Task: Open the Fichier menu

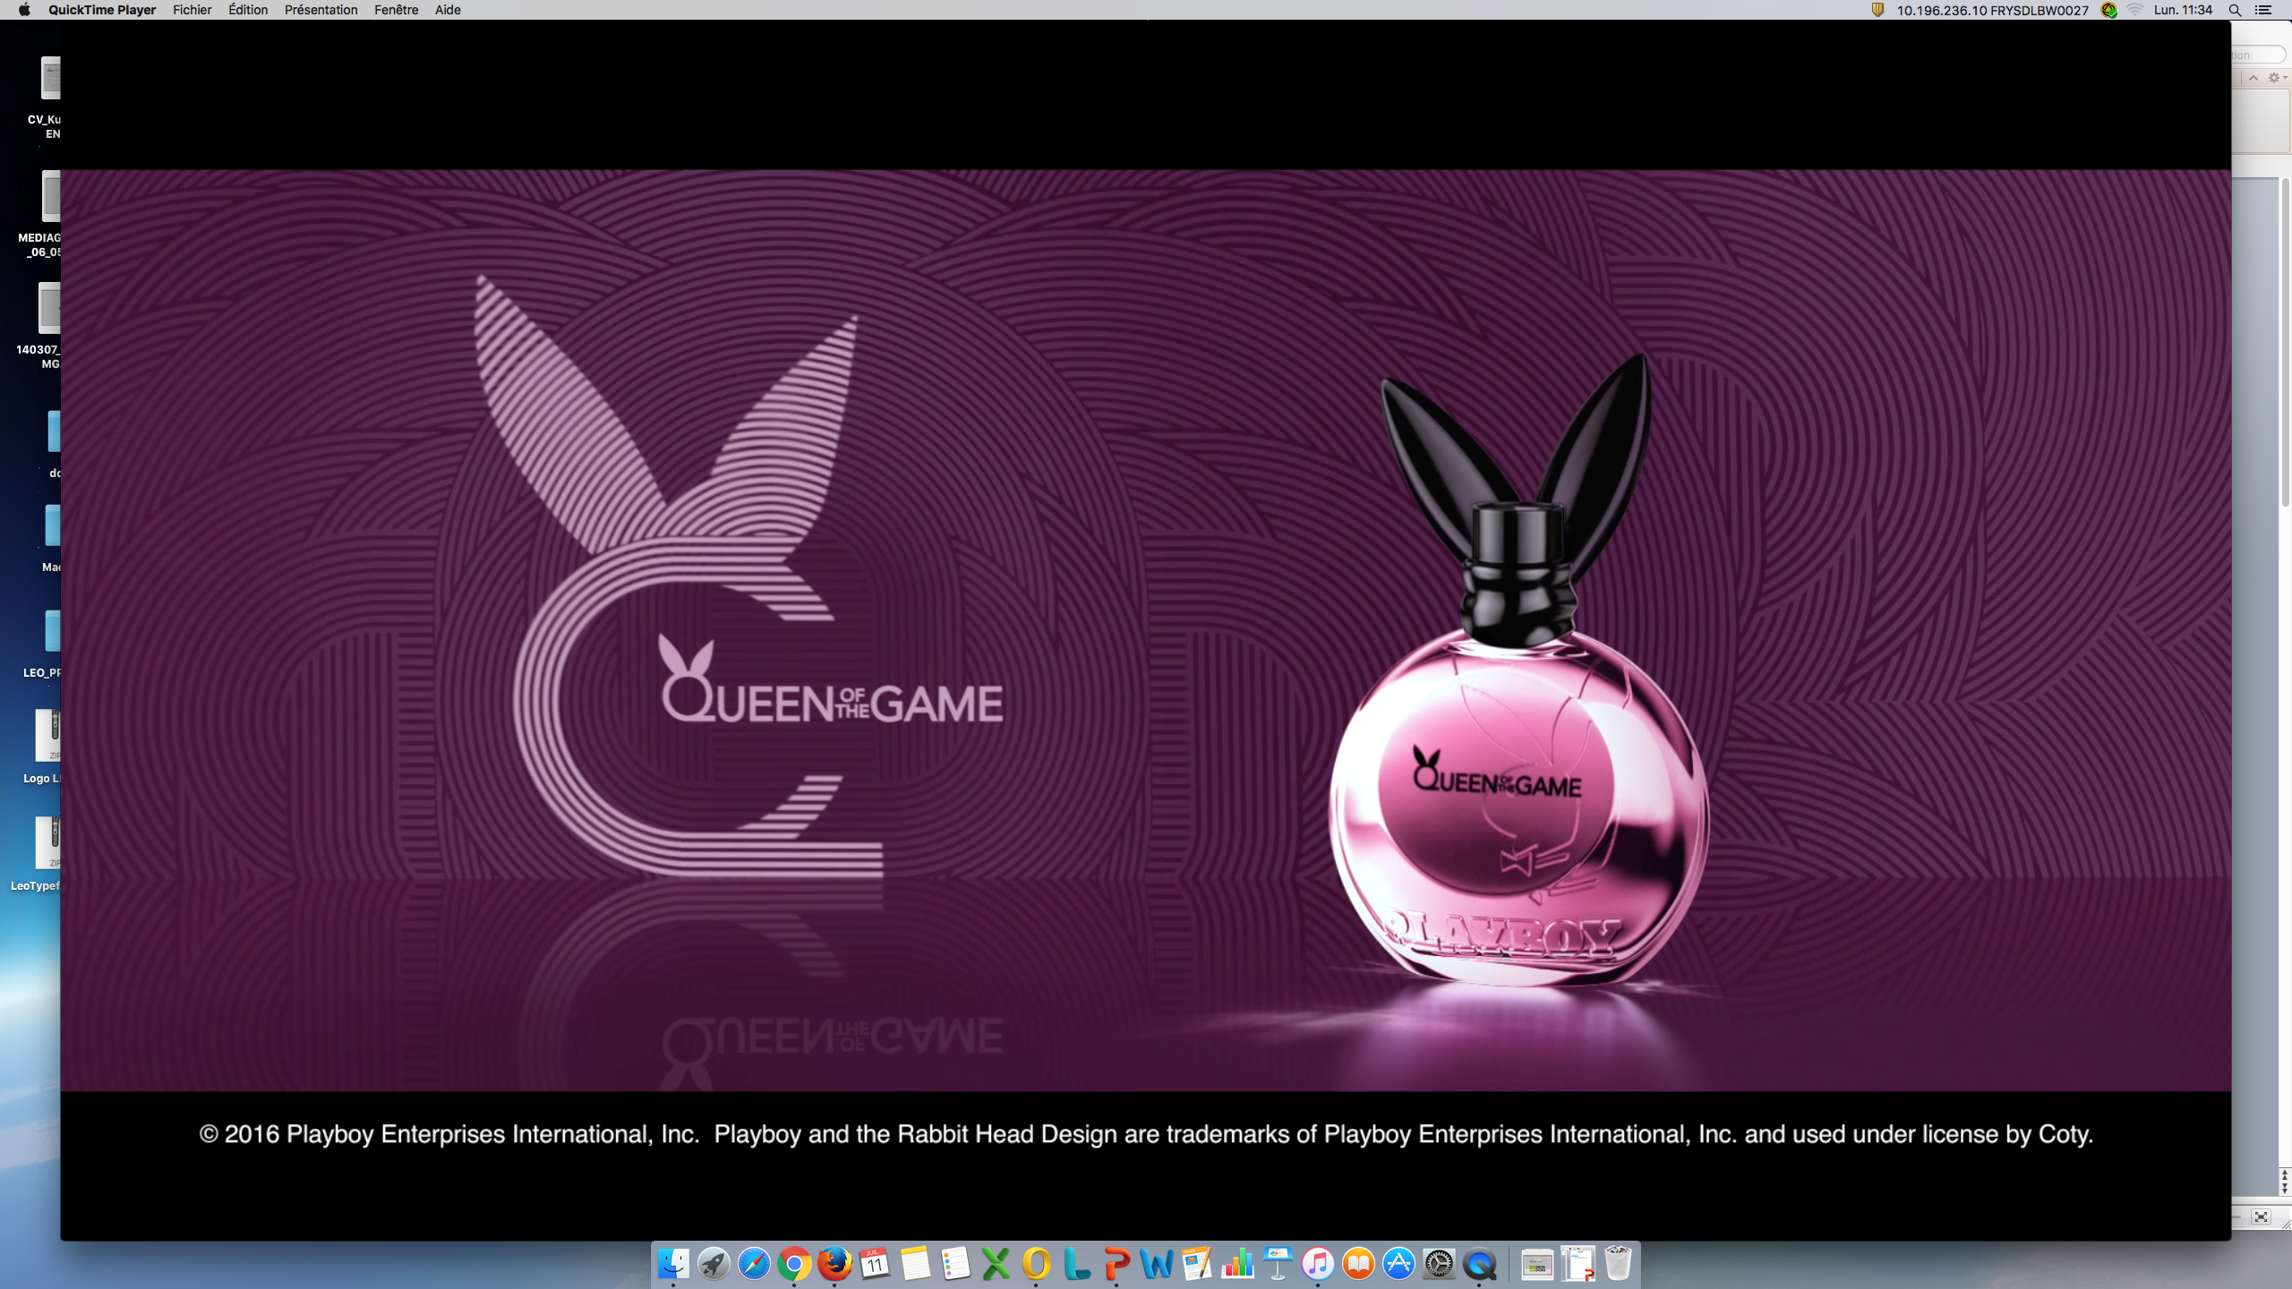Action: (192, 10)
